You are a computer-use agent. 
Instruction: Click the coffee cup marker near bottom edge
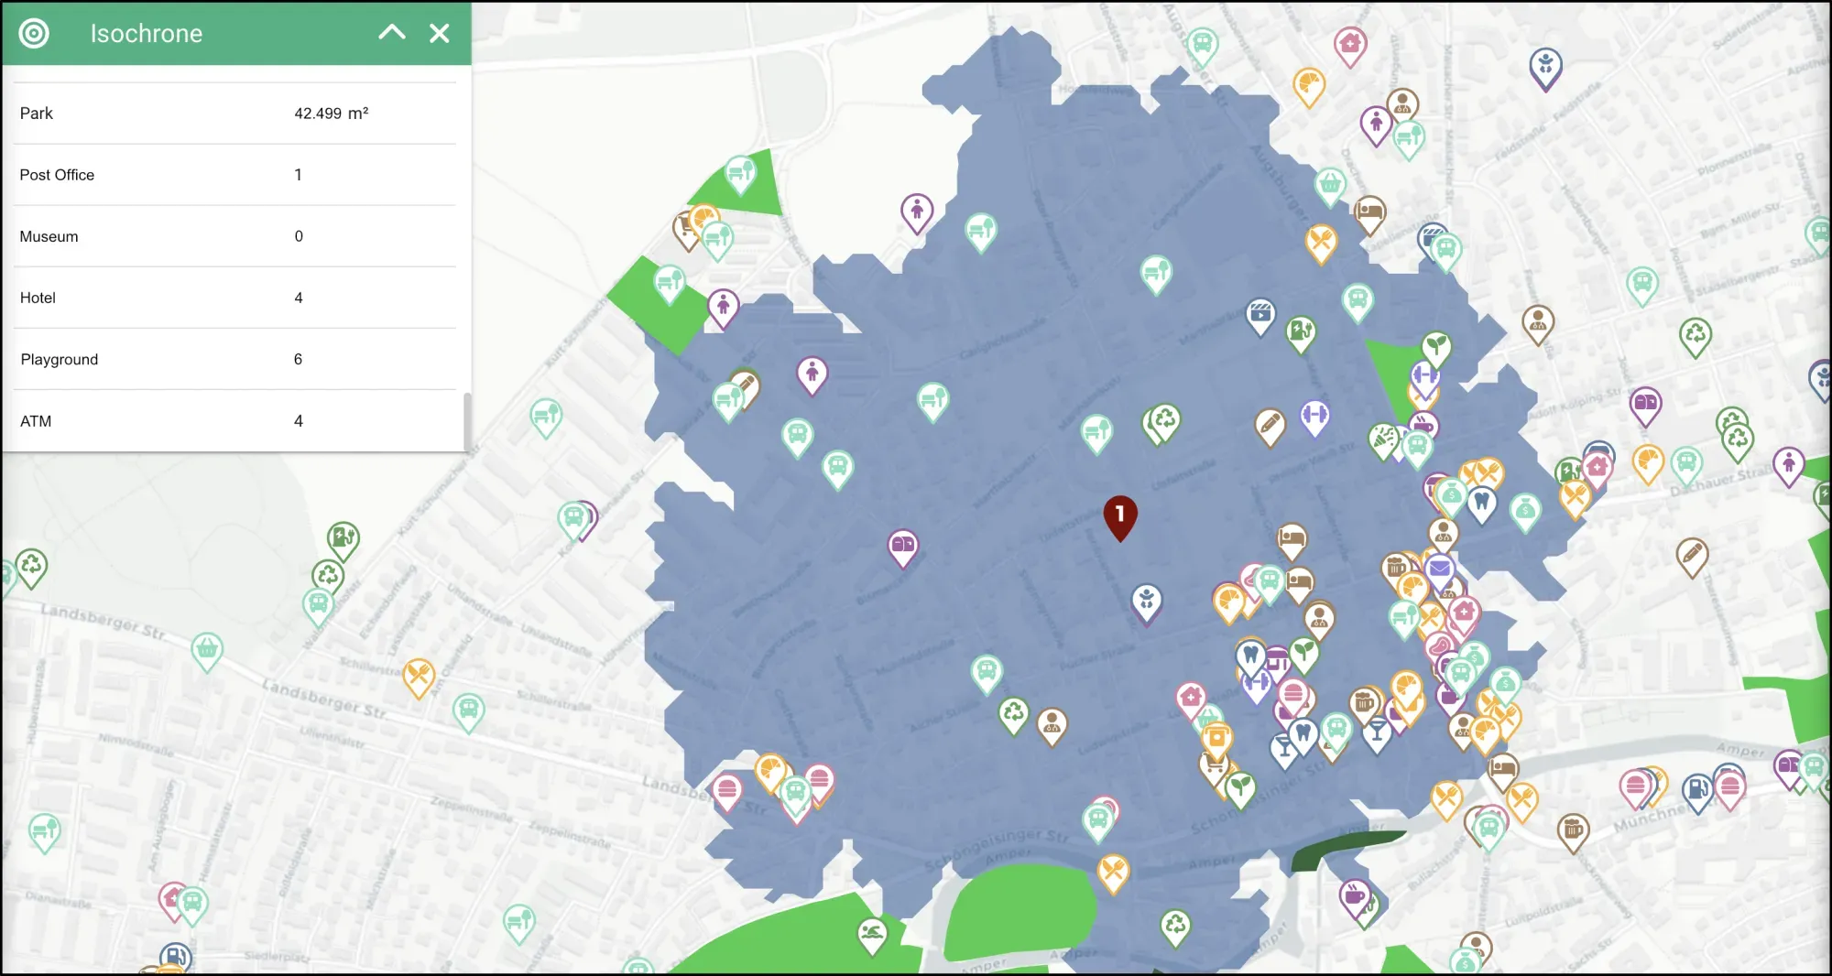[x=1355, y=896]
